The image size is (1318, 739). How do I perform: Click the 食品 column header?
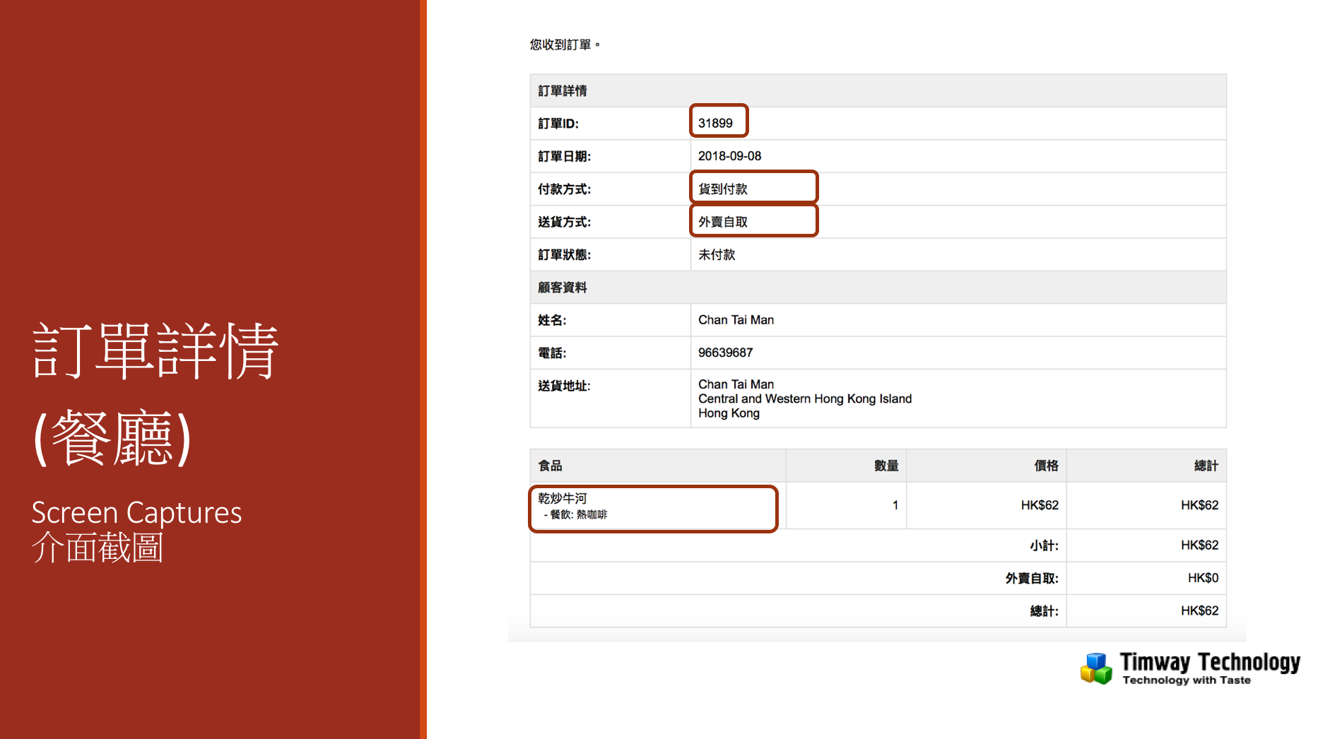(550, 466)
